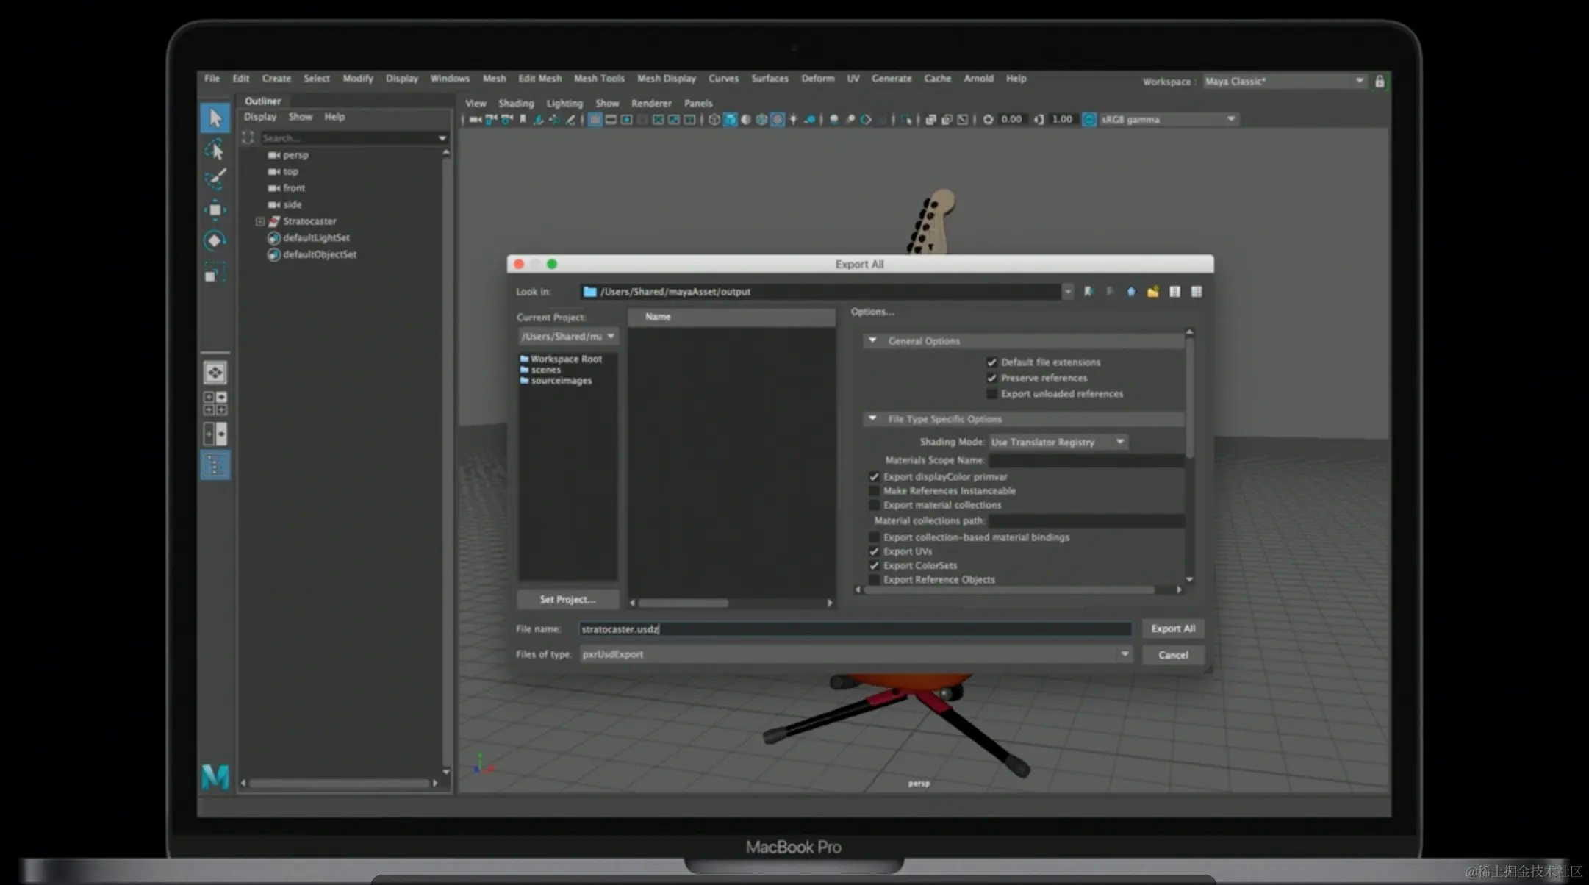The width and height of the screenshot is (1589, 885).
Task: Open the Current Project dropdown
Action: click(567, 336)
